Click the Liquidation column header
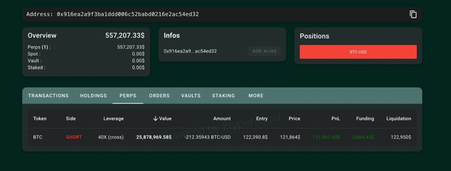 tap(399, 118)
